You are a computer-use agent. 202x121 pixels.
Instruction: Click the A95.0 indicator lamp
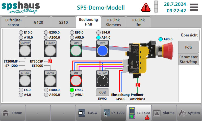pyautogui.click(x=72, y=38)
